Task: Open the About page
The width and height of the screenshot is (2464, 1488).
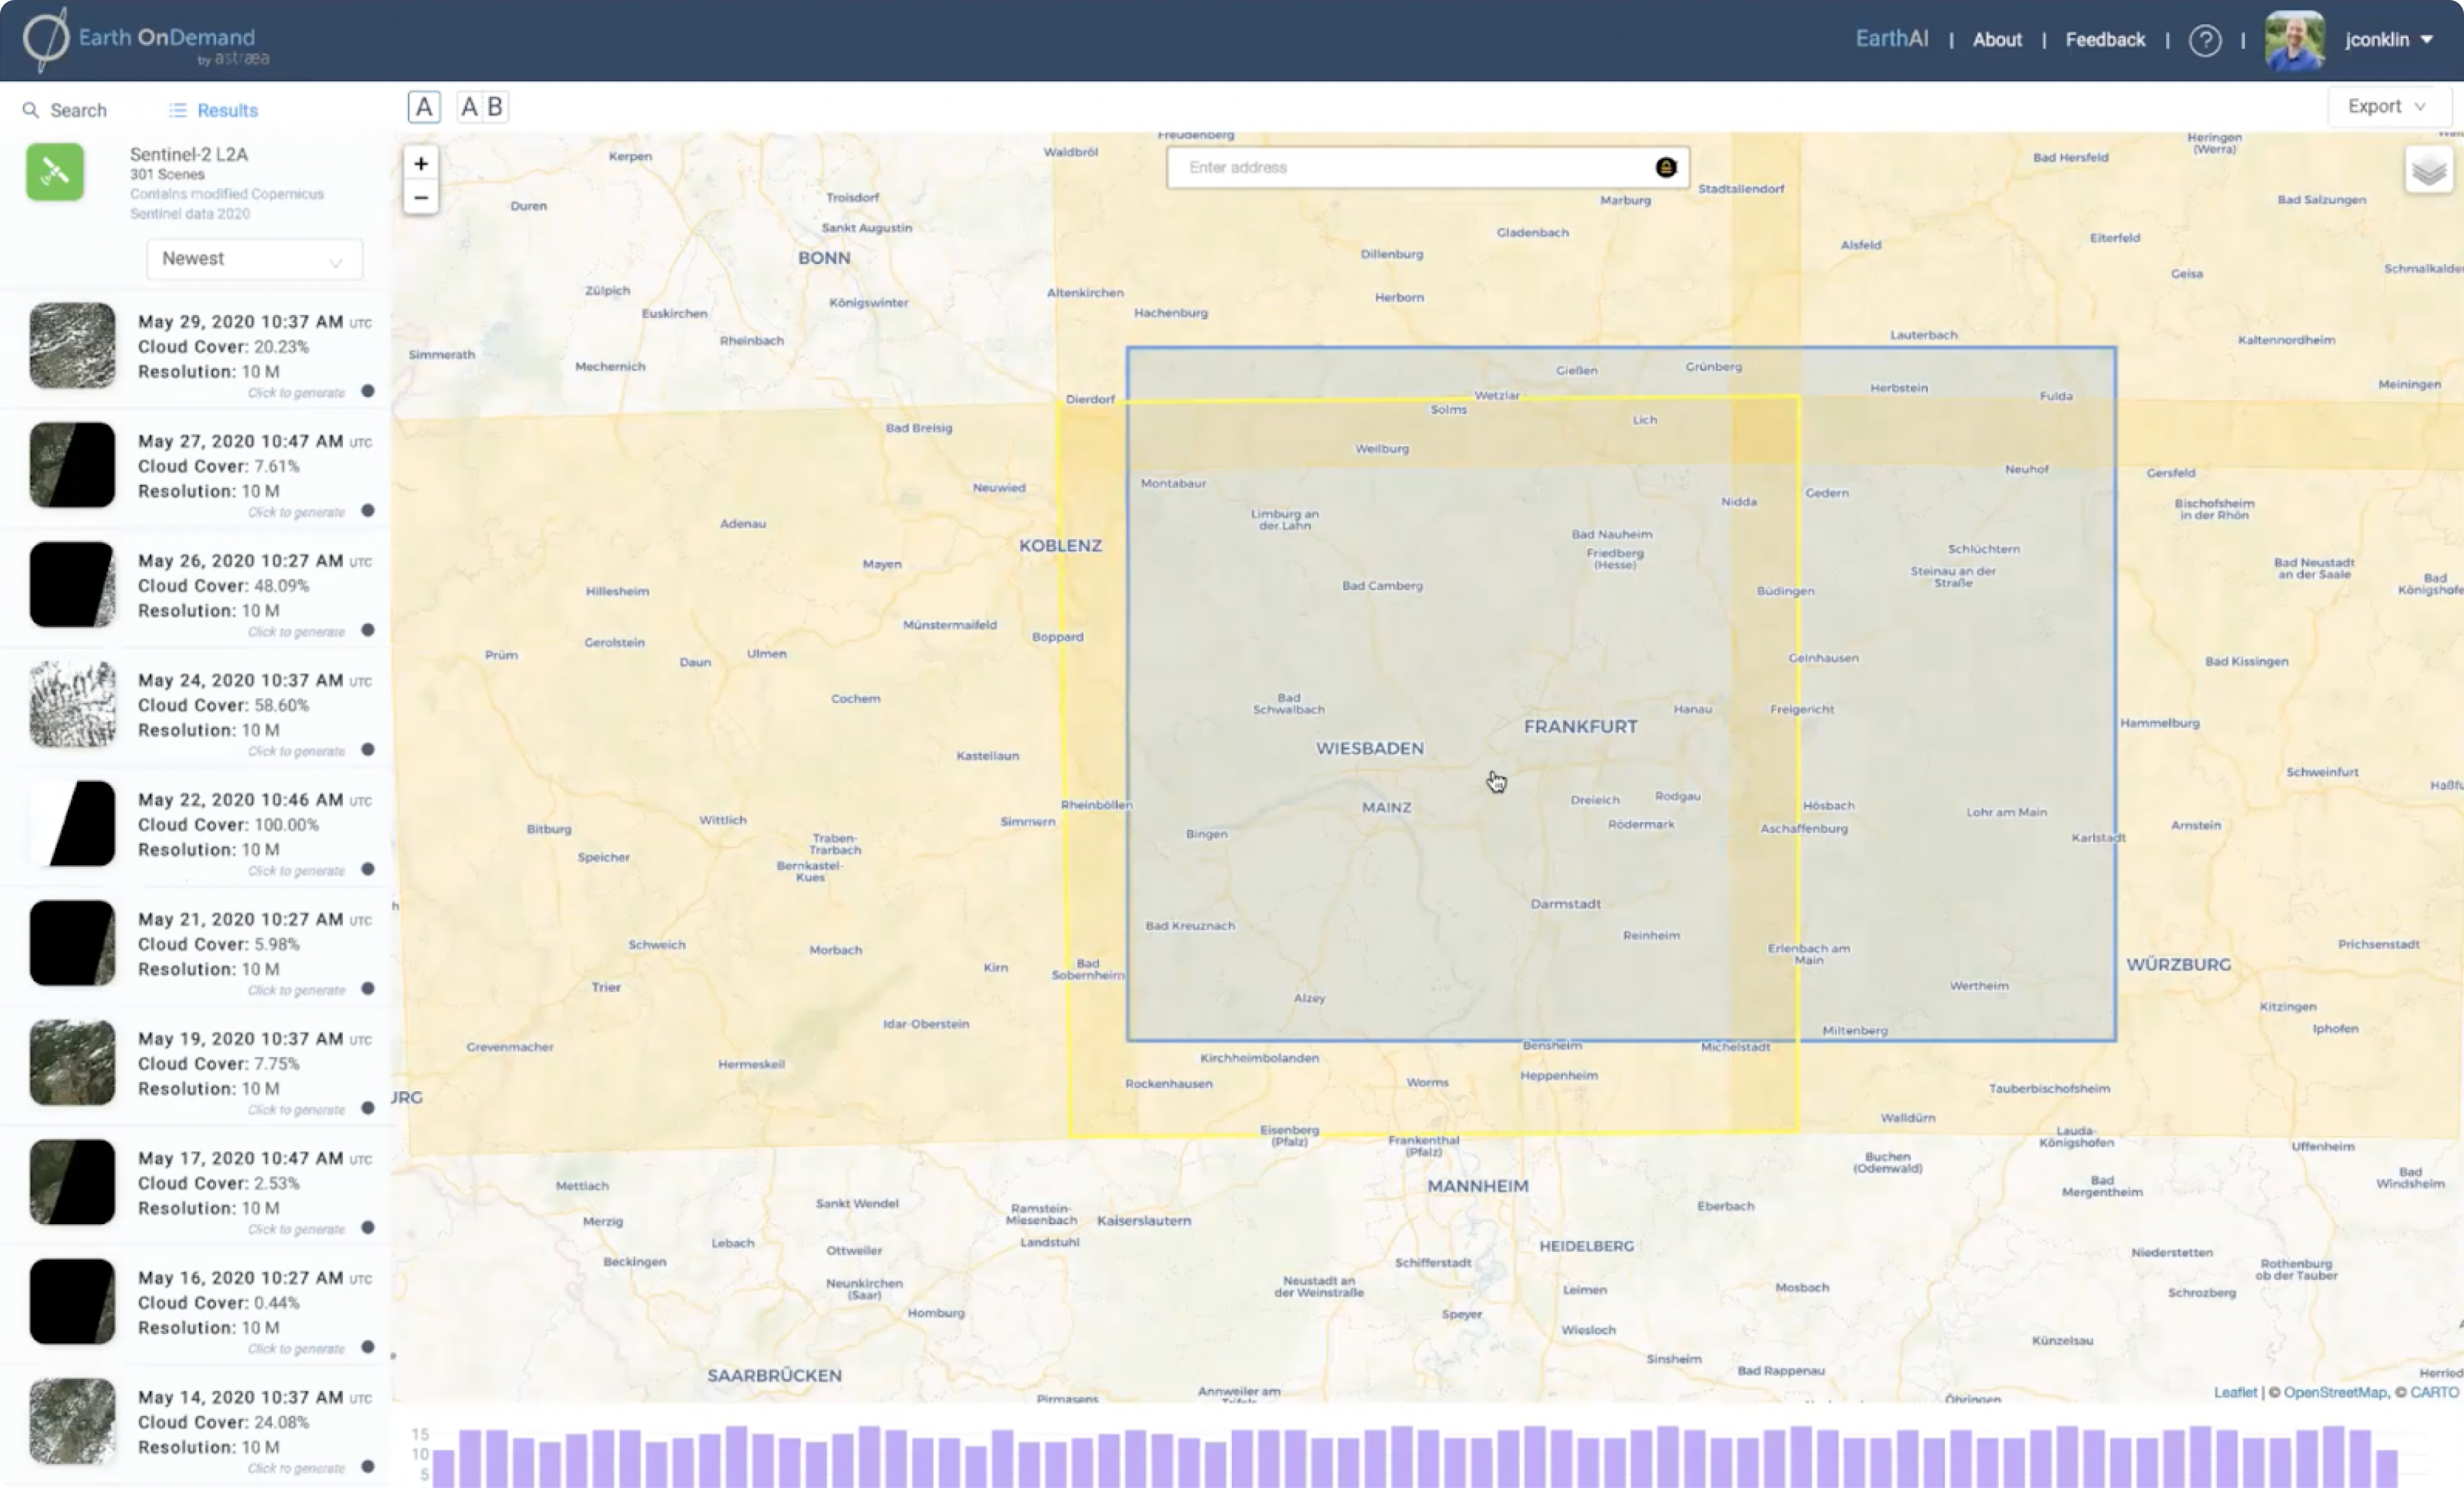Action: (x=1997, y=40)
